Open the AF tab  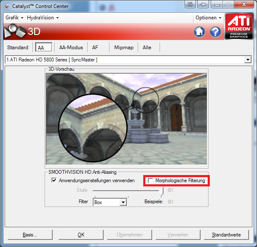click(95, 48)
